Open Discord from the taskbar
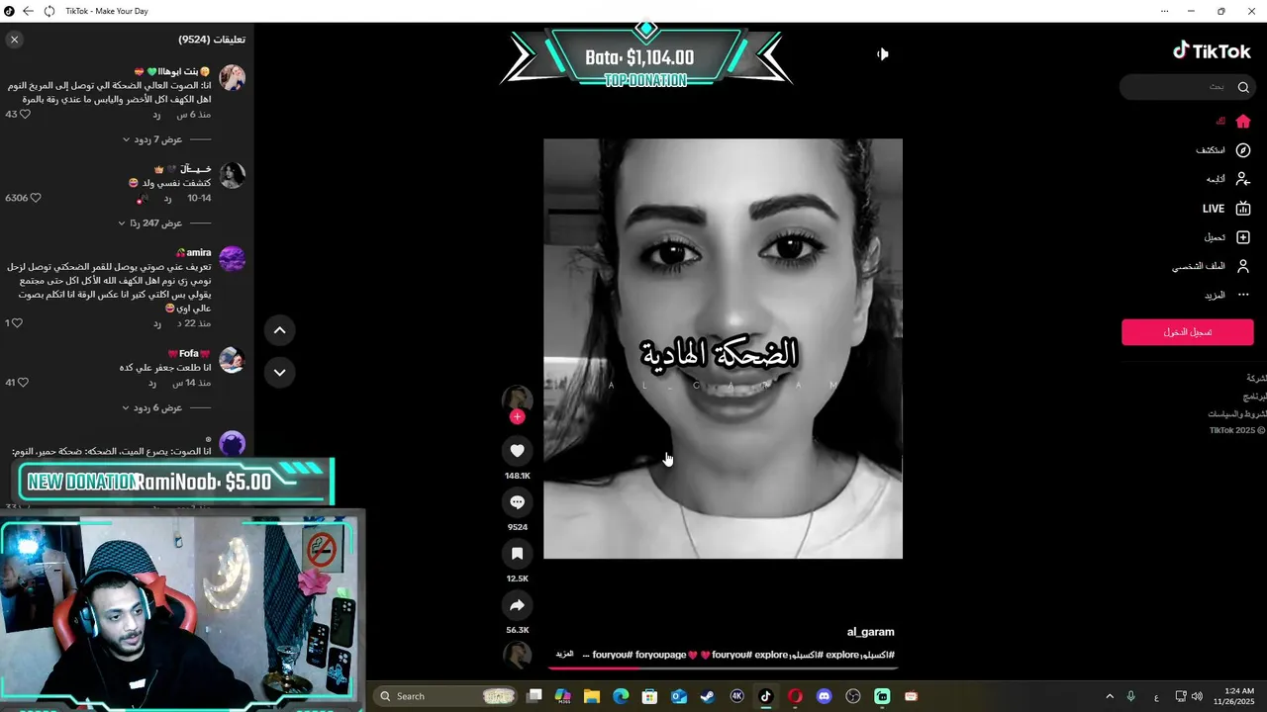This screenshot has height=712, width=1267. pos(824,696)
